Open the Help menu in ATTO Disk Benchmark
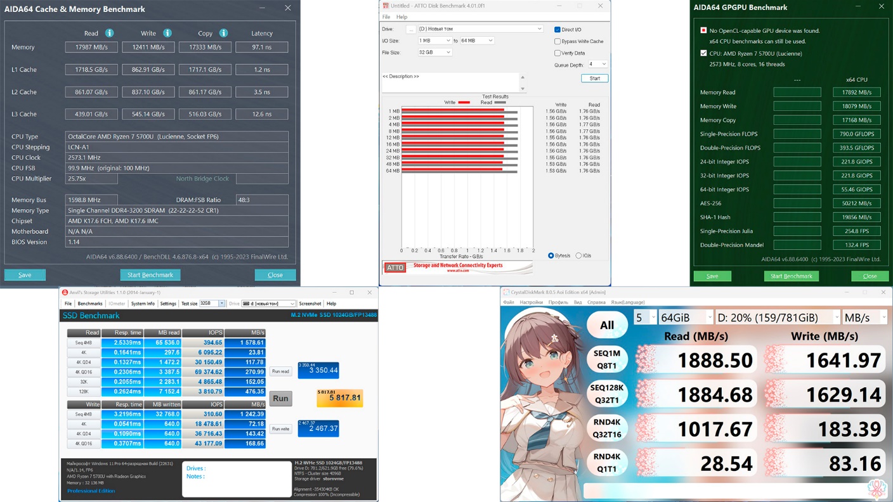Viewport: 893px width, 502px height. click(x=401, y=17)
